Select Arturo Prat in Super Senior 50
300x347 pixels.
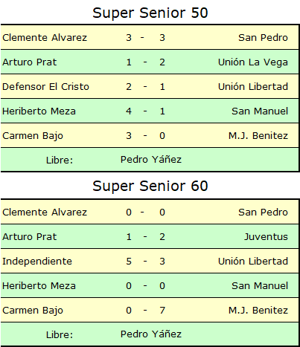pos(30,62)
